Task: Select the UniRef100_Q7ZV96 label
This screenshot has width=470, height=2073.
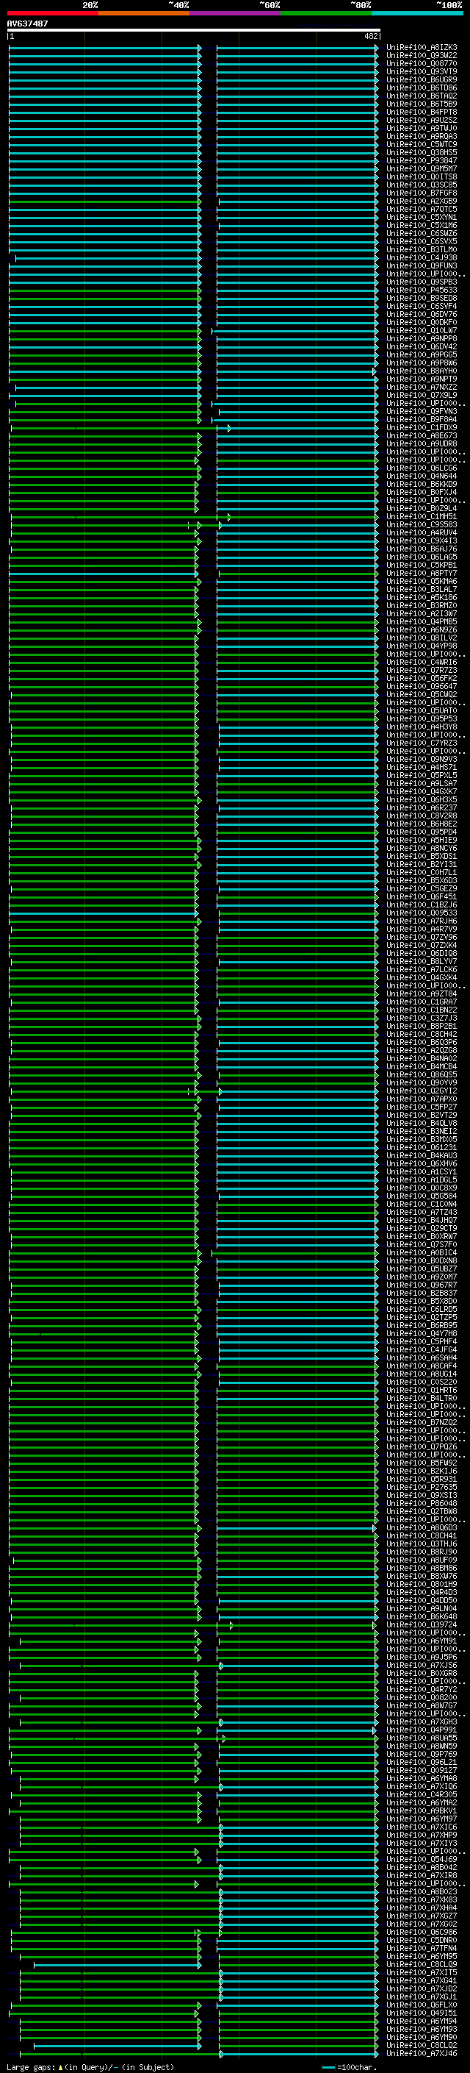Action: point(421,937)
